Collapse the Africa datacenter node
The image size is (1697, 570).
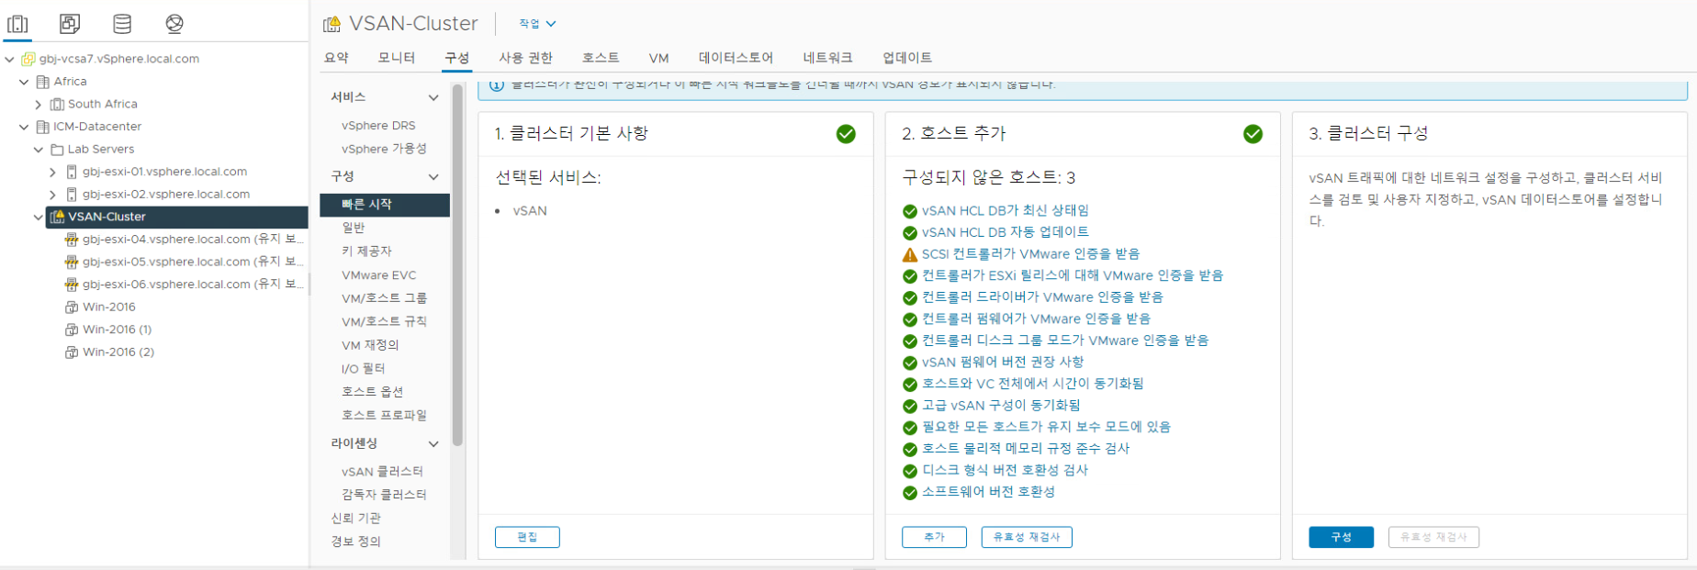pos(24,82)
